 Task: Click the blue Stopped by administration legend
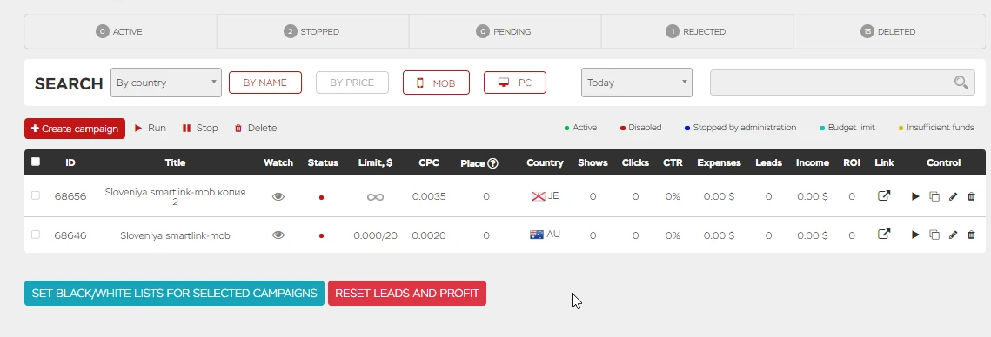740,128
